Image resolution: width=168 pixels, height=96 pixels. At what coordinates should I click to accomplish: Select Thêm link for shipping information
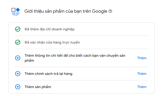tap(142, 58)
